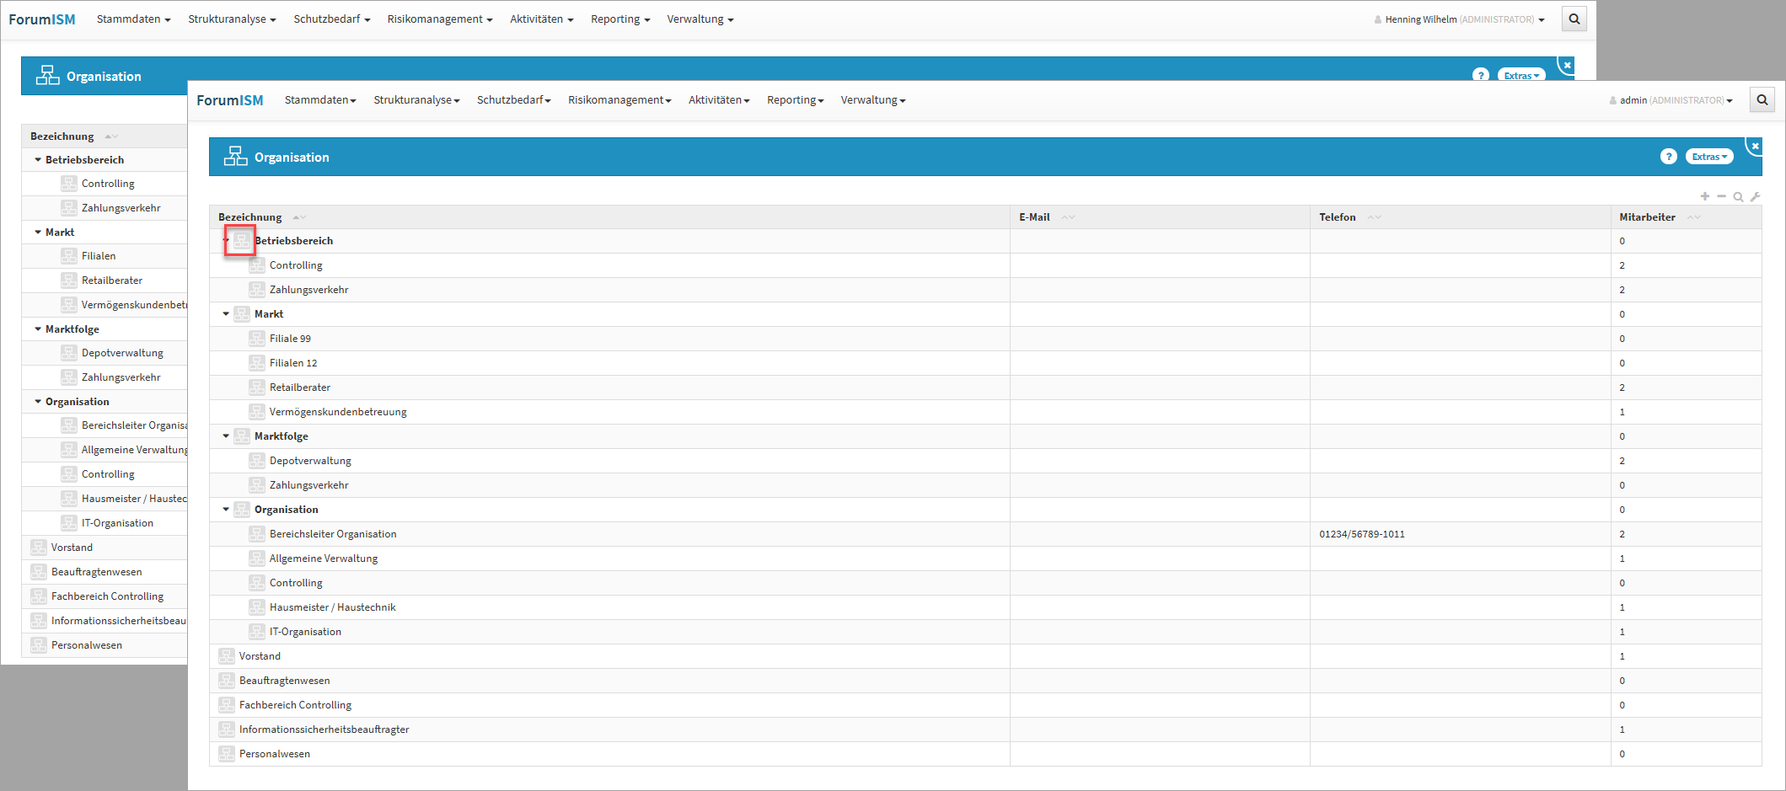Collapse the Organisation tree node in the table
Screen dimensions: 1786x791
point(226,510)
